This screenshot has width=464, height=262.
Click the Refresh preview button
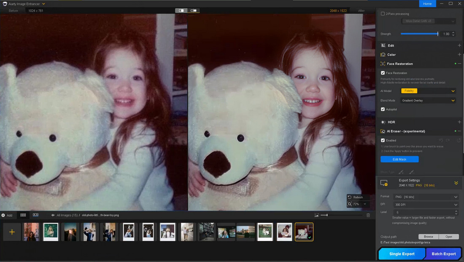pos(355,197)
